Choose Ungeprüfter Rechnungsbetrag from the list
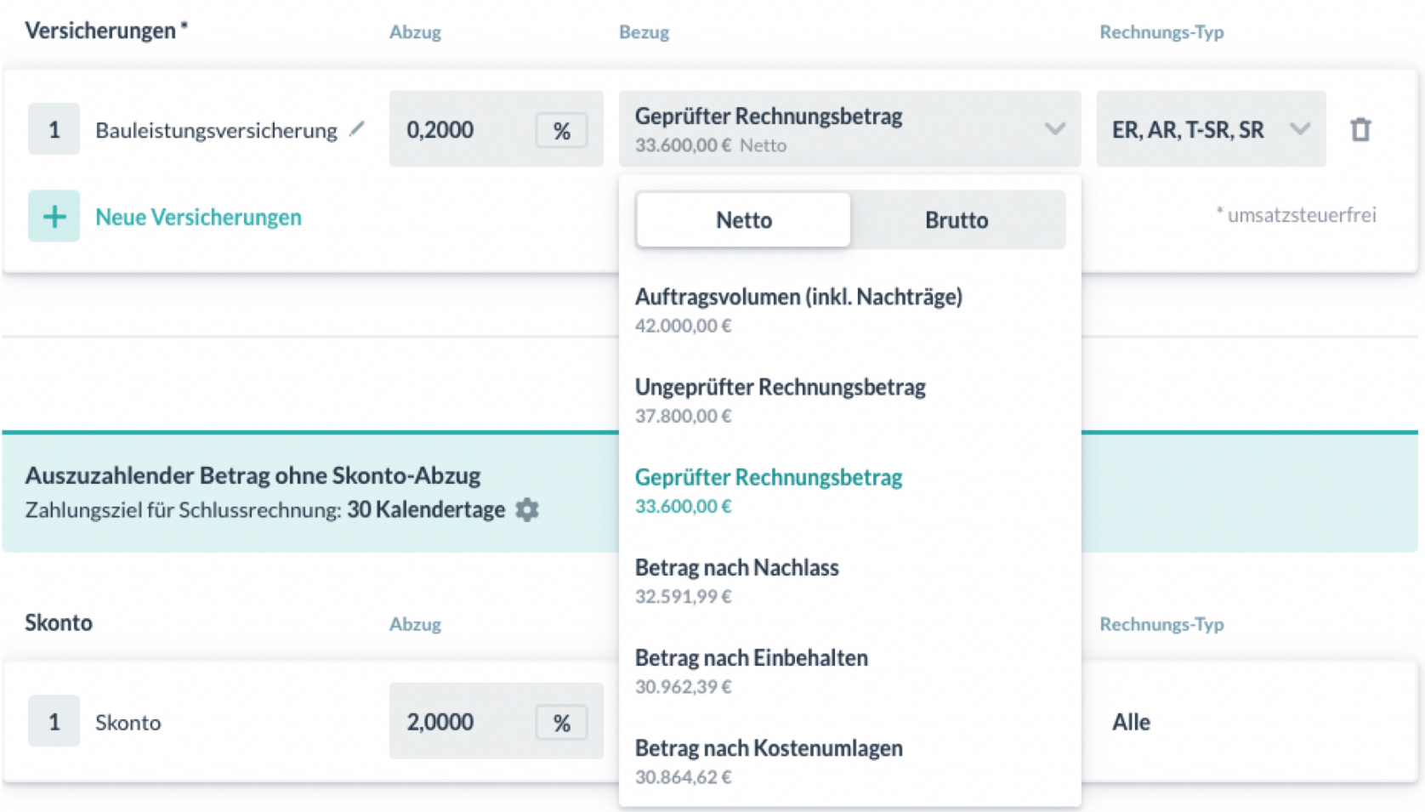This screenshot has height=812, width=1425. click(x=780, y=399)
